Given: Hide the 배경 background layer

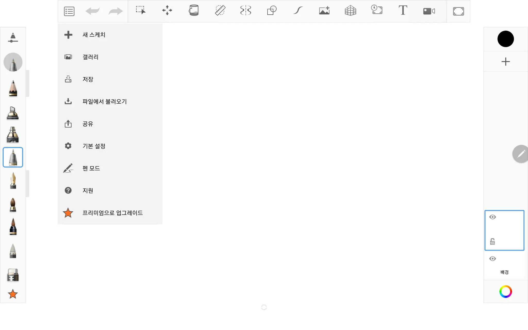Looking at the screenshot, I should tap(492, 259).
